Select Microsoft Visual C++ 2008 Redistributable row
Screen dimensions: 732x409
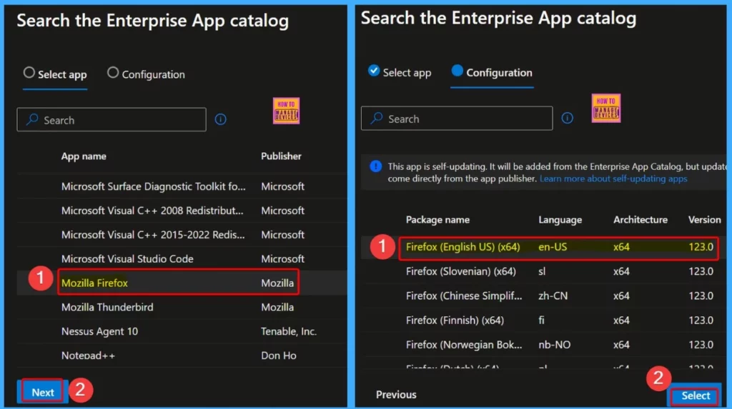[182, 211]
